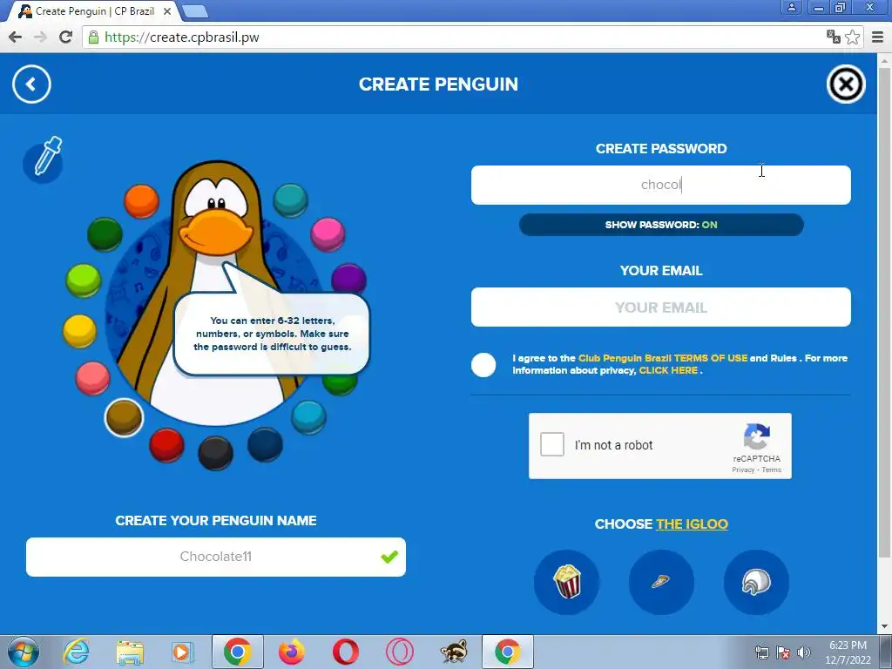Click the address bar URL
Image resolution: width=892 pixels, height=669 pixels.
tap(182, 37)
